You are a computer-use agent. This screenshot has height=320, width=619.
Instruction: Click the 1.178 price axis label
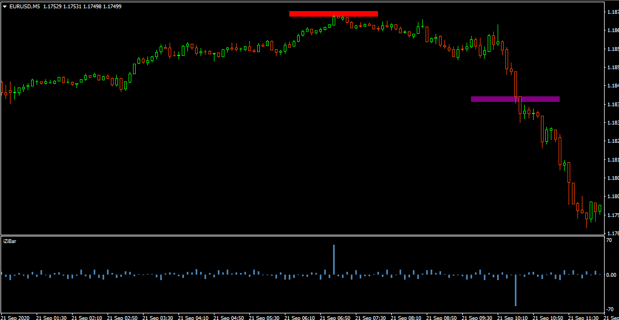(613, 234)
